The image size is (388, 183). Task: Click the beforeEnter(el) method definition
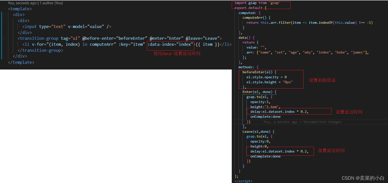coord(259,72)
